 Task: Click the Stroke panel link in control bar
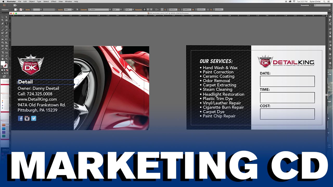(28, 10)
